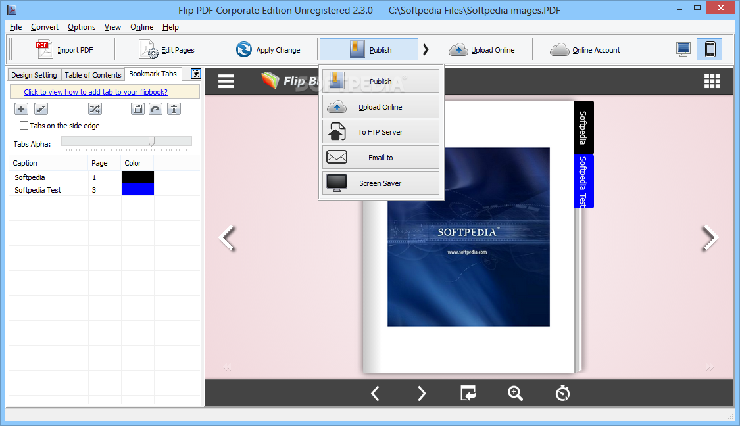740x426 pixels.
Task: Choose Screen Saver in the dropdown
Action: pyautogui.click(x=381, y=183)
